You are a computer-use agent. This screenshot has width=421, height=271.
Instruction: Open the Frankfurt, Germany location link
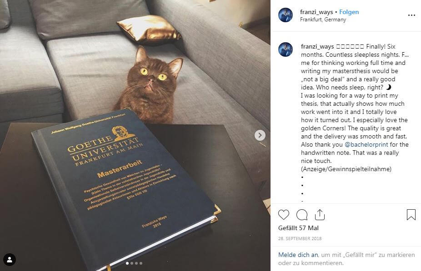click(x=323, y=20)
